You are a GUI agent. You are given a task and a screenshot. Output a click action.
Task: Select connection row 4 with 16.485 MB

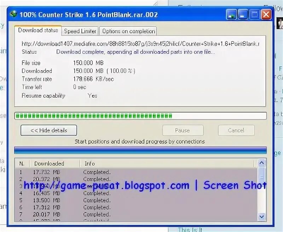pos(136,193)
